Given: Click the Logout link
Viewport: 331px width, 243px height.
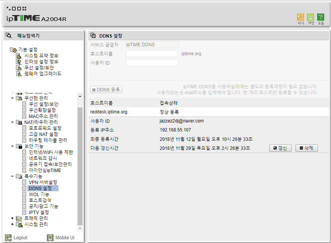Looking at the screenshot, I should tap(20, 238).
